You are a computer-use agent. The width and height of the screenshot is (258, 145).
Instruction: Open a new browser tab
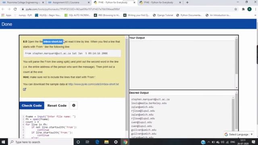click(187, 2)
